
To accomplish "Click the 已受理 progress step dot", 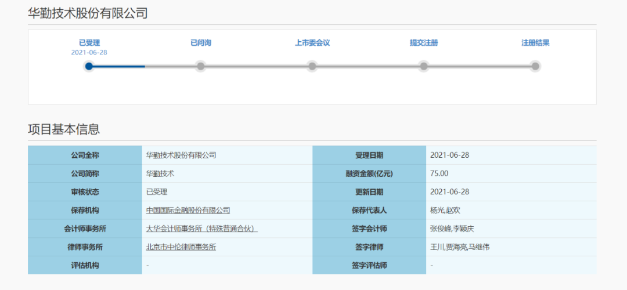I will click(x=89, y=66).
